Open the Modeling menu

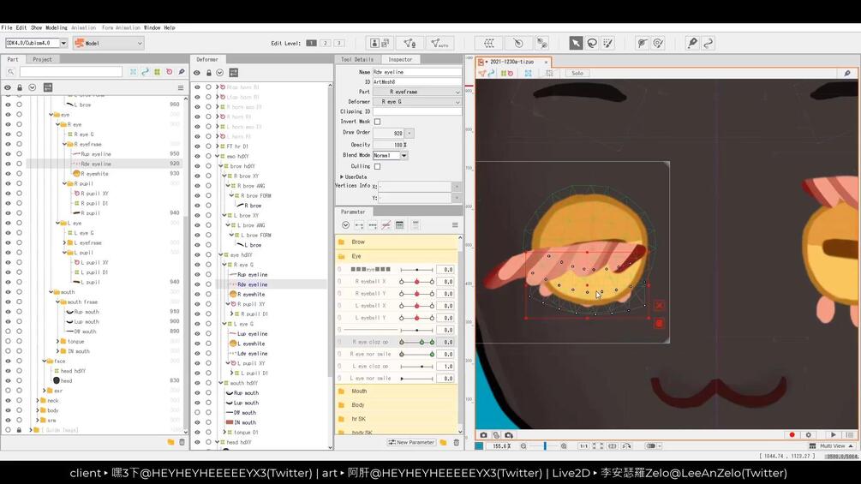coord(57,27)
